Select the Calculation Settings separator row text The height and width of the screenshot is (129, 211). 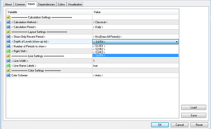coord(42,17)
